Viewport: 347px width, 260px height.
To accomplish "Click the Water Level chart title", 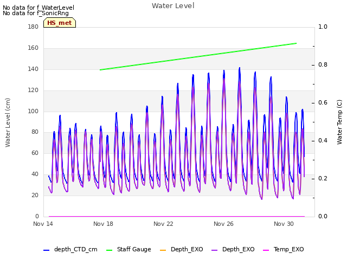I will [173, 6].
